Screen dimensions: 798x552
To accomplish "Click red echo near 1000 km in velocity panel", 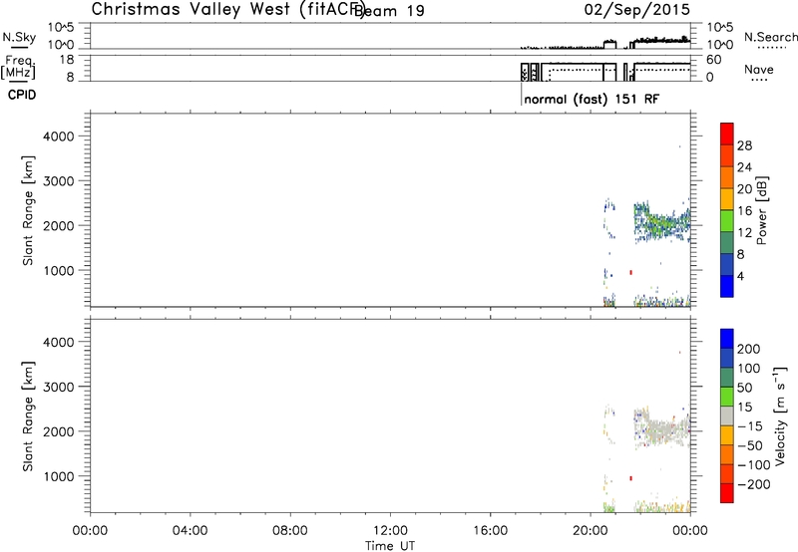I will [x=631, y=478].
